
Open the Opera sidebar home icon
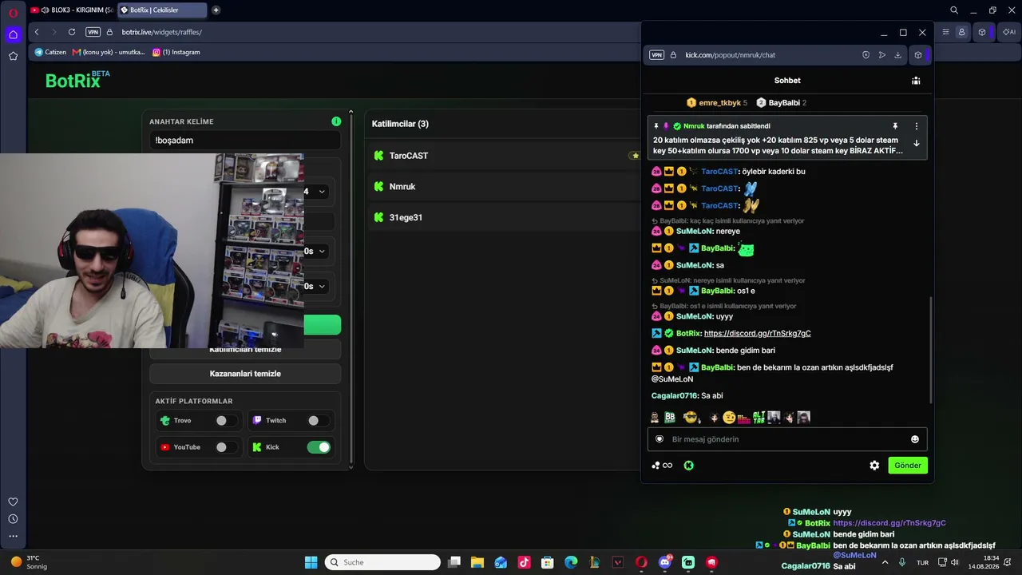13,34
